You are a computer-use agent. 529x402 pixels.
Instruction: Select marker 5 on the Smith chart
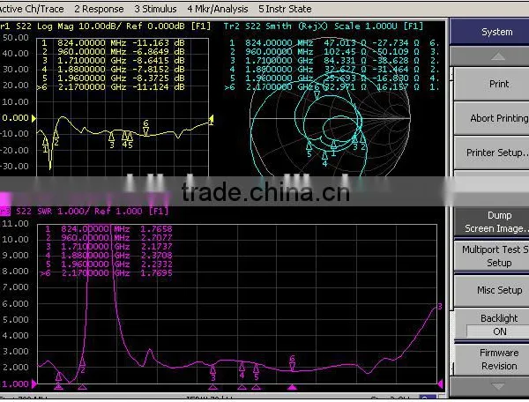(x=309, y=150)
